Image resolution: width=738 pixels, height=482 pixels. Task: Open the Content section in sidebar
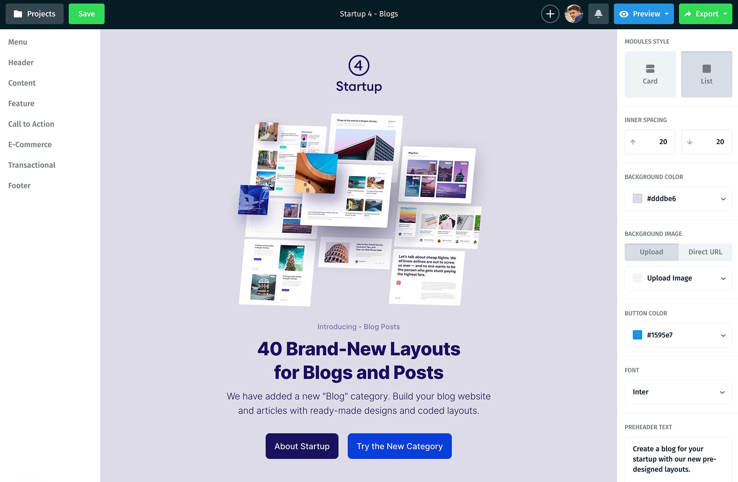pyautogui.click(x=22, y=83)
